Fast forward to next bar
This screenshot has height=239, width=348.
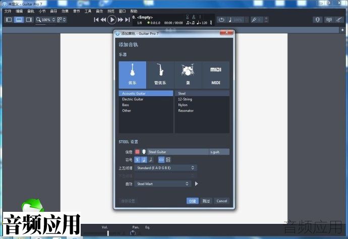click(x=121, y=20)
